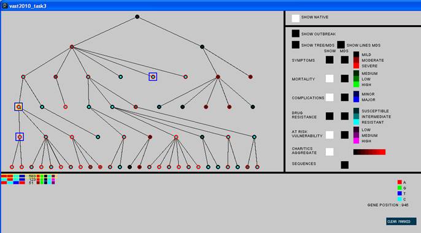Select the orange-highlighted marked node
The image size is (421, 233).
(18, 107)
